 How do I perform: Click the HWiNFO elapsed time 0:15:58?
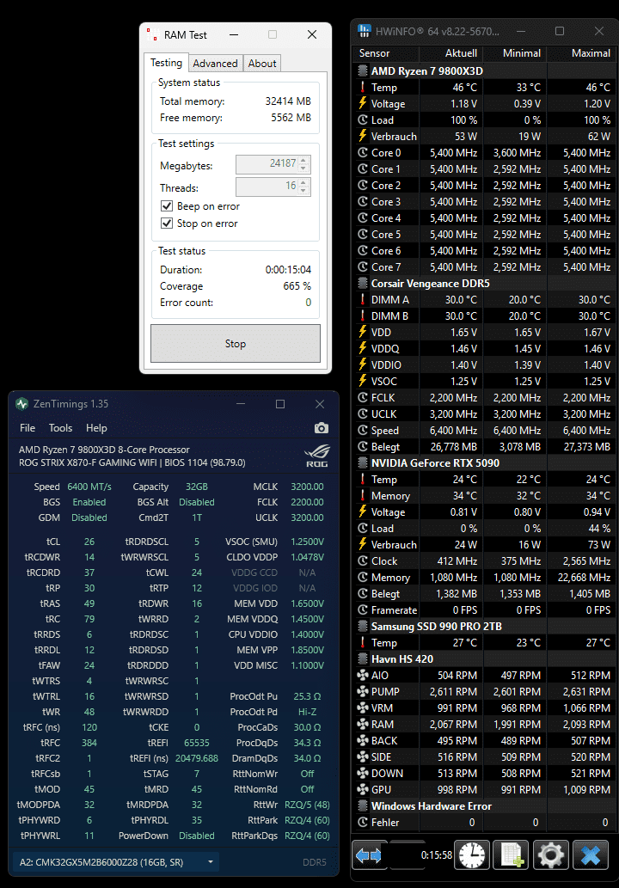coord(437,854)
